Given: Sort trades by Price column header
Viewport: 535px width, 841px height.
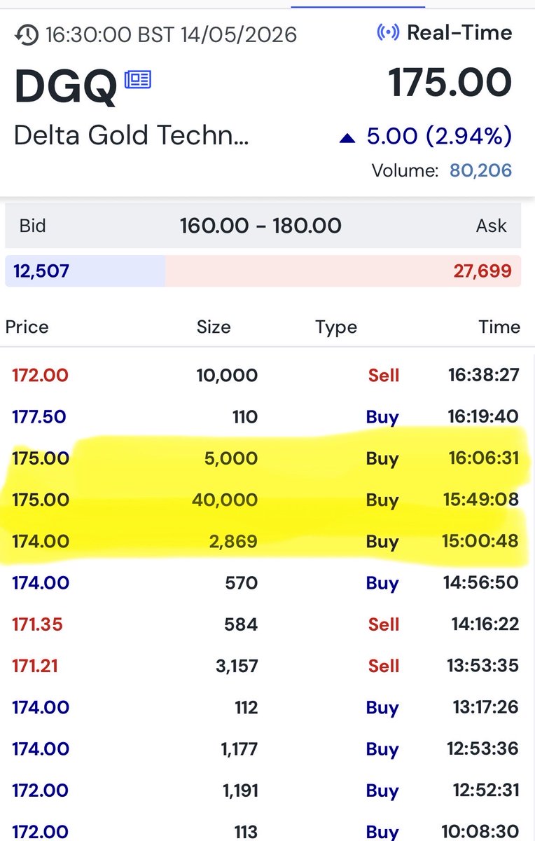Looking at the screenshot, I should pyautogui.click(x=27, y=327).
